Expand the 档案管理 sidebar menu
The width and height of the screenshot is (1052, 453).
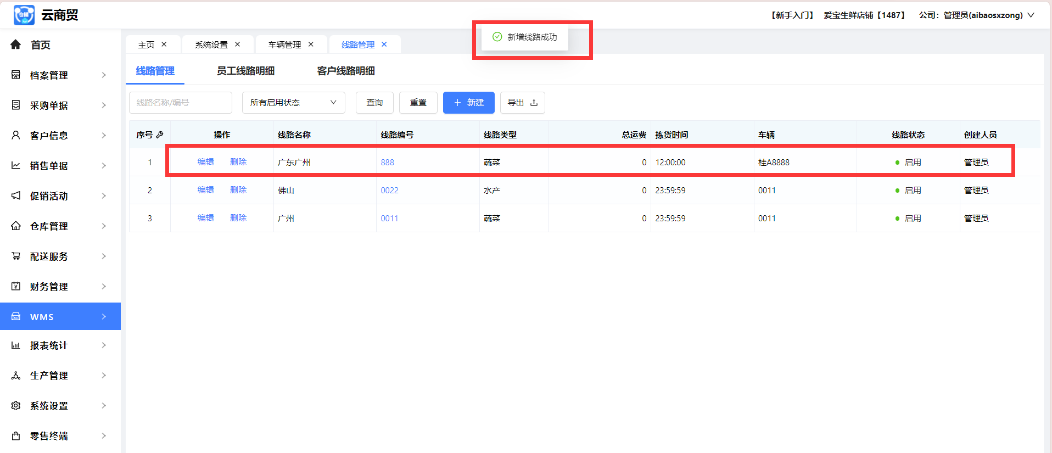60,75
